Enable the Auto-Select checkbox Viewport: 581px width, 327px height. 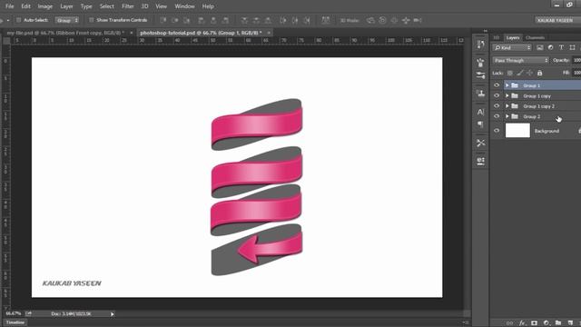tap(18, 20)
